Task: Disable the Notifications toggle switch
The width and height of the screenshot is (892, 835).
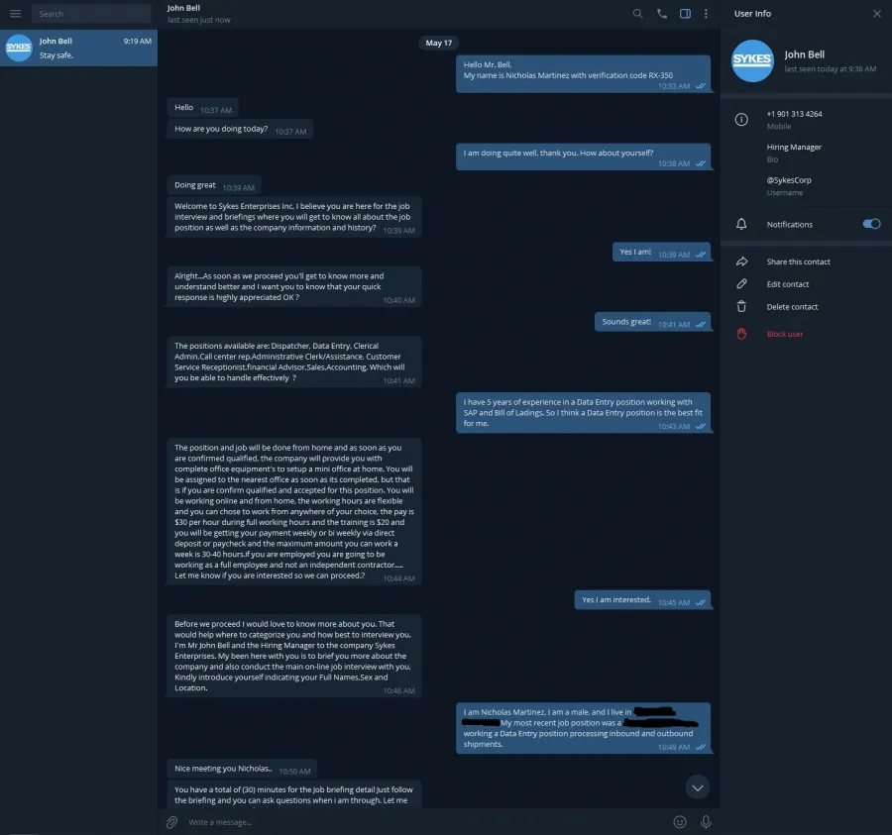Action: coord(871,224)
